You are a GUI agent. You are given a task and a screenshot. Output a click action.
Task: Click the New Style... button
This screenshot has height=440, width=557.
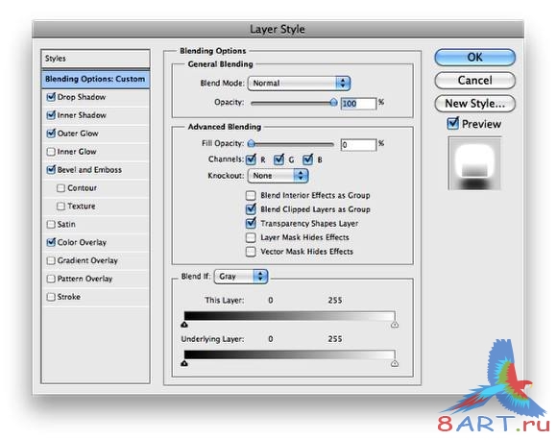coord(474,104)
